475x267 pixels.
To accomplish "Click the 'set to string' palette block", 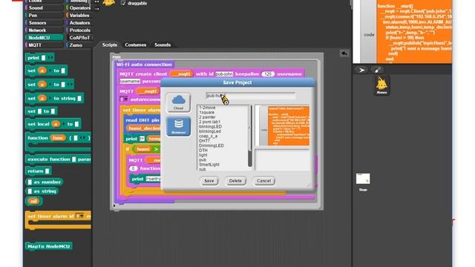I will [x=54, y=99].
